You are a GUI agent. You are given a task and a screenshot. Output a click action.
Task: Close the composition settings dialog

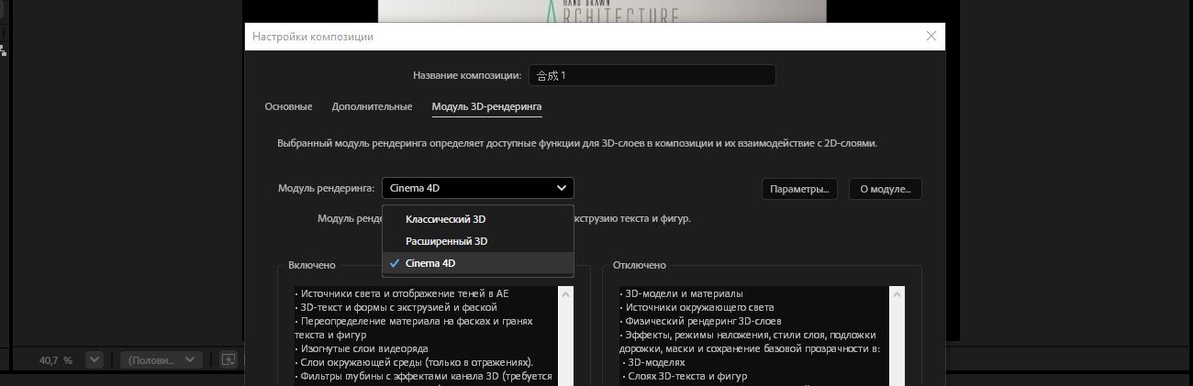click(931, 37)
